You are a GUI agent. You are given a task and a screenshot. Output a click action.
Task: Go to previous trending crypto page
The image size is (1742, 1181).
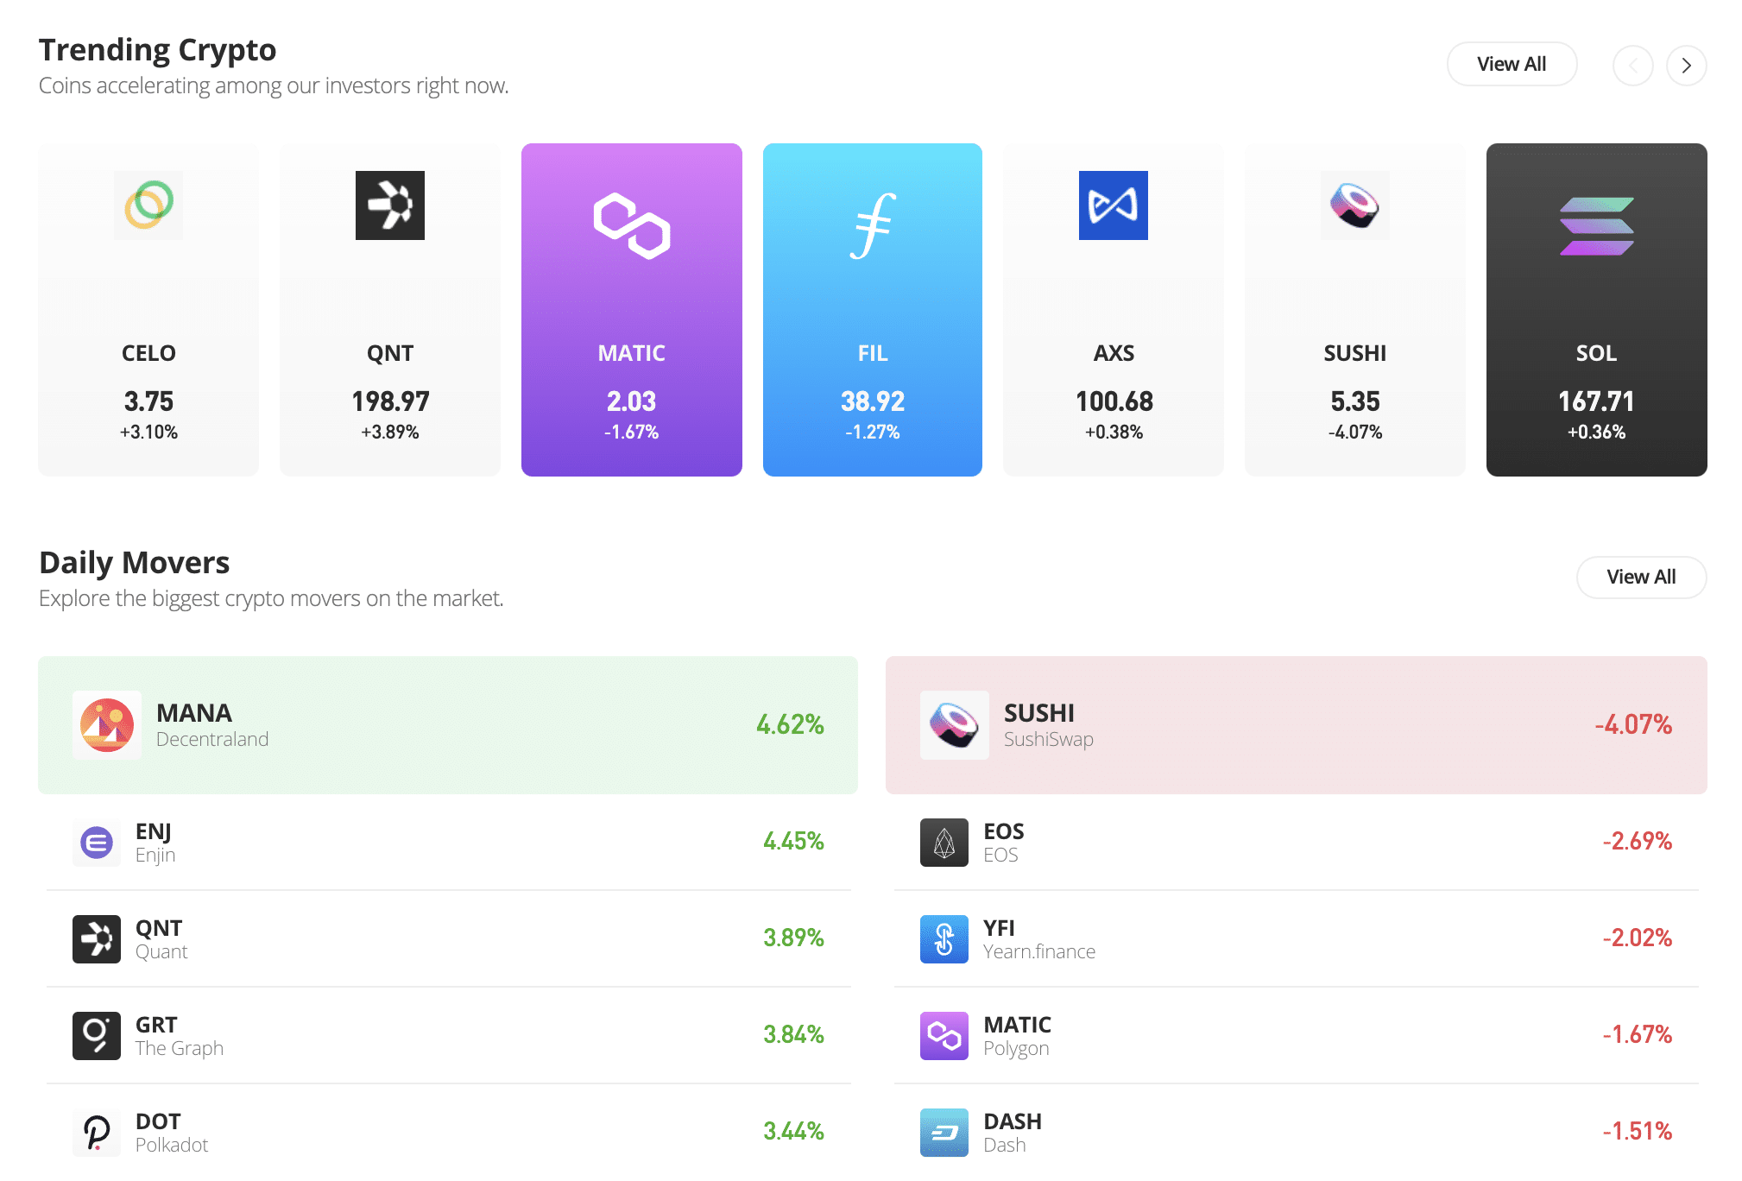tap(1633, 66)
